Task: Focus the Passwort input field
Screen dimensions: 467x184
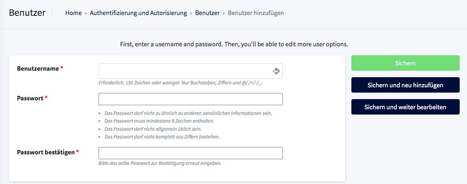Action: pyautogui.click(x=191, y=99)
